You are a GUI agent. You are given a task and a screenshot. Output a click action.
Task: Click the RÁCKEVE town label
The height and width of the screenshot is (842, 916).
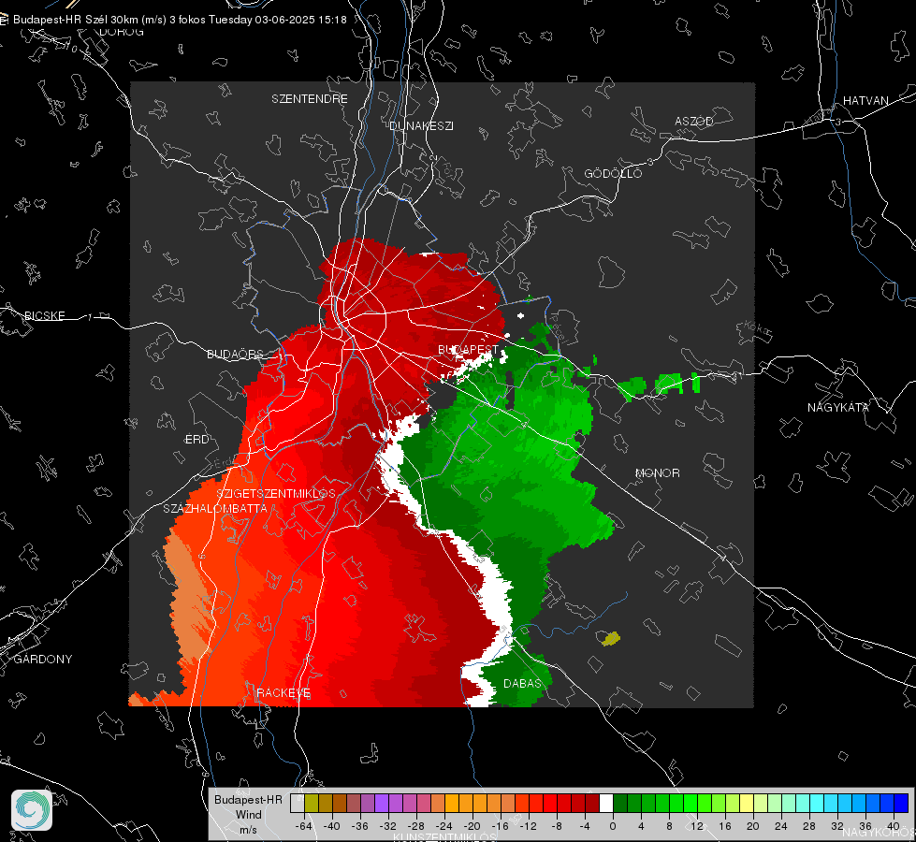tap(284, 692)
